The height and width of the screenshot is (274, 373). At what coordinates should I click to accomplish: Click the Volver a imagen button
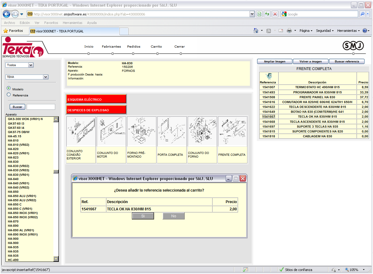(311, 62)
